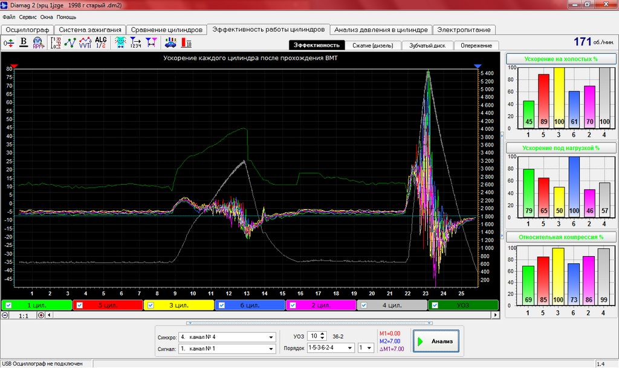Uncheck the 5 цил. red checkbox
Screen dimensions: 619x368
(x=80, y=306)
